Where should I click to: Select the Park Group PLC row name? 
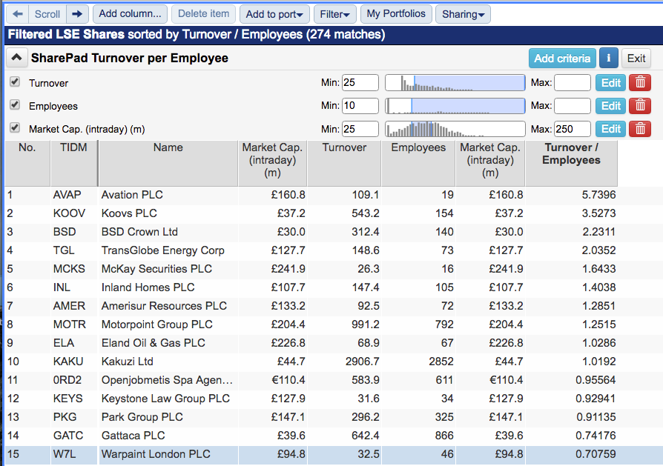point(142,417)
